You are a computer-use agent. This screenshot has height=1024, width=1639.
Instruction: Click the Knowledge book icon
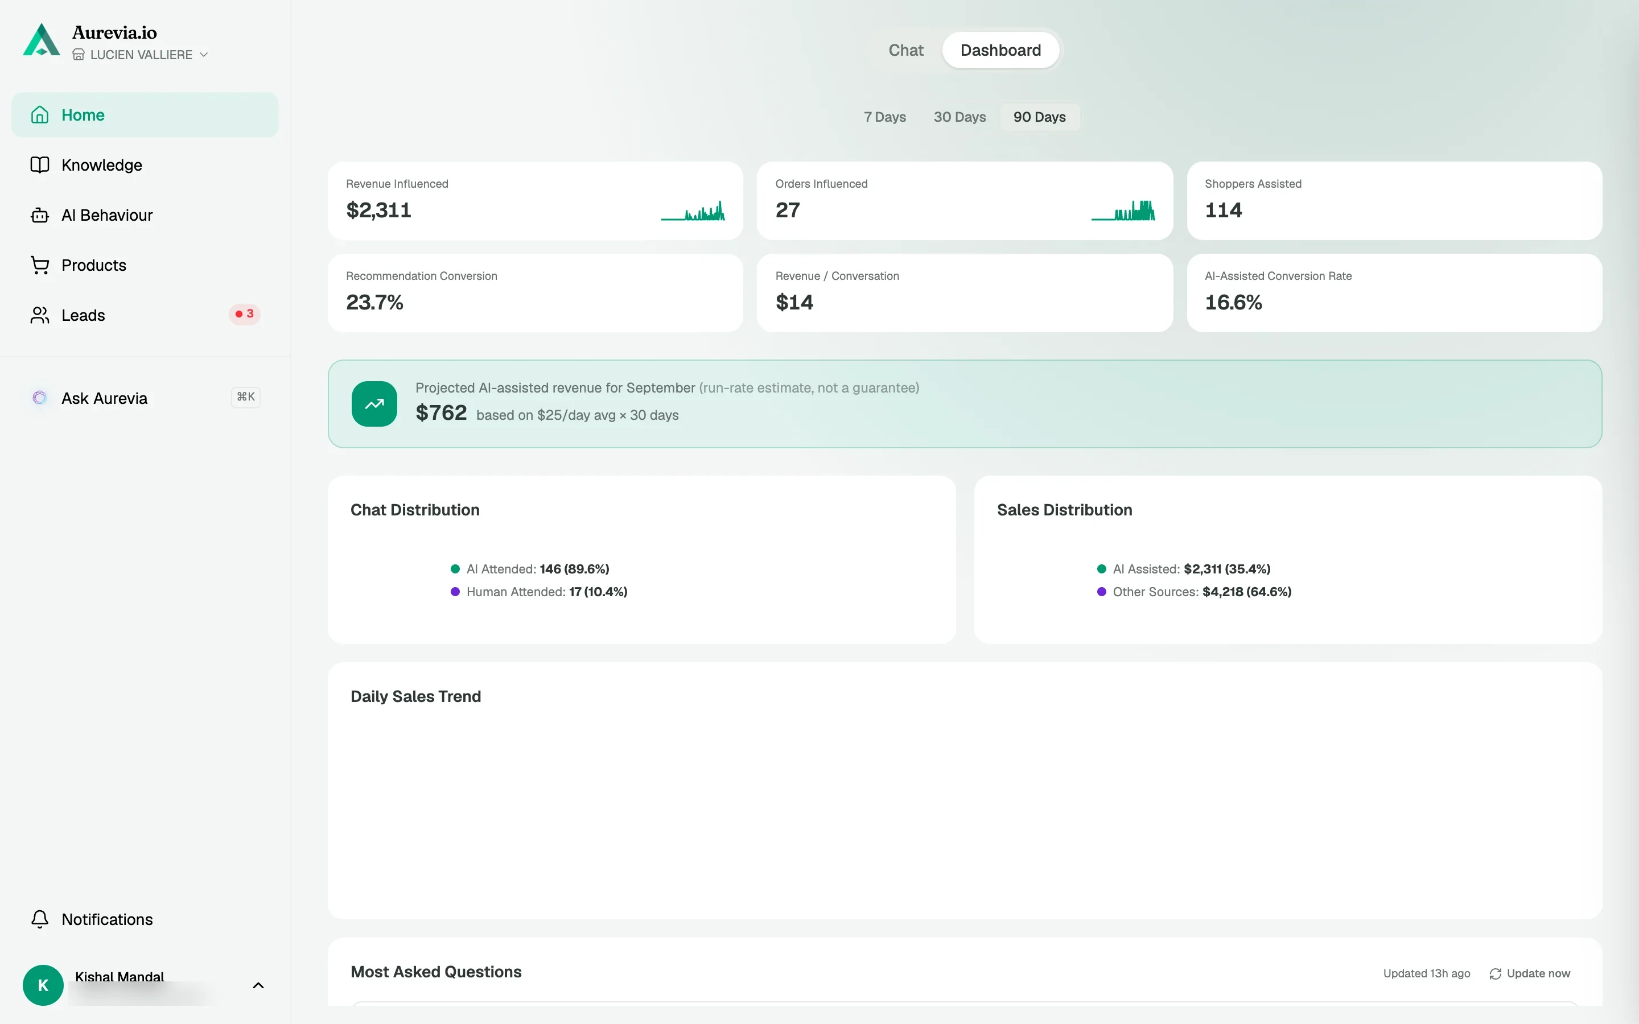[40, 165]
